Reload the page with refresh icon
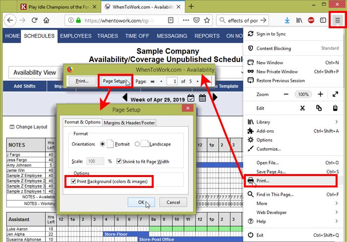The image size is (347, 242). [34, 20]
